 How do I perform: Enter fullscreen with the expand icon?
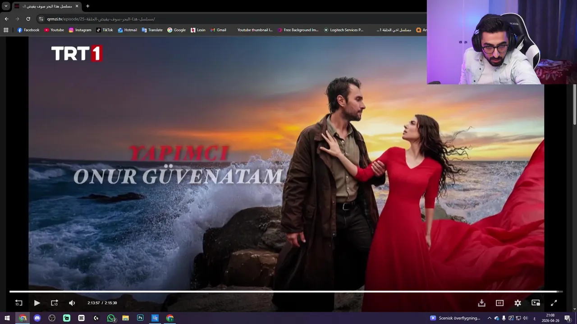(554, 303)
